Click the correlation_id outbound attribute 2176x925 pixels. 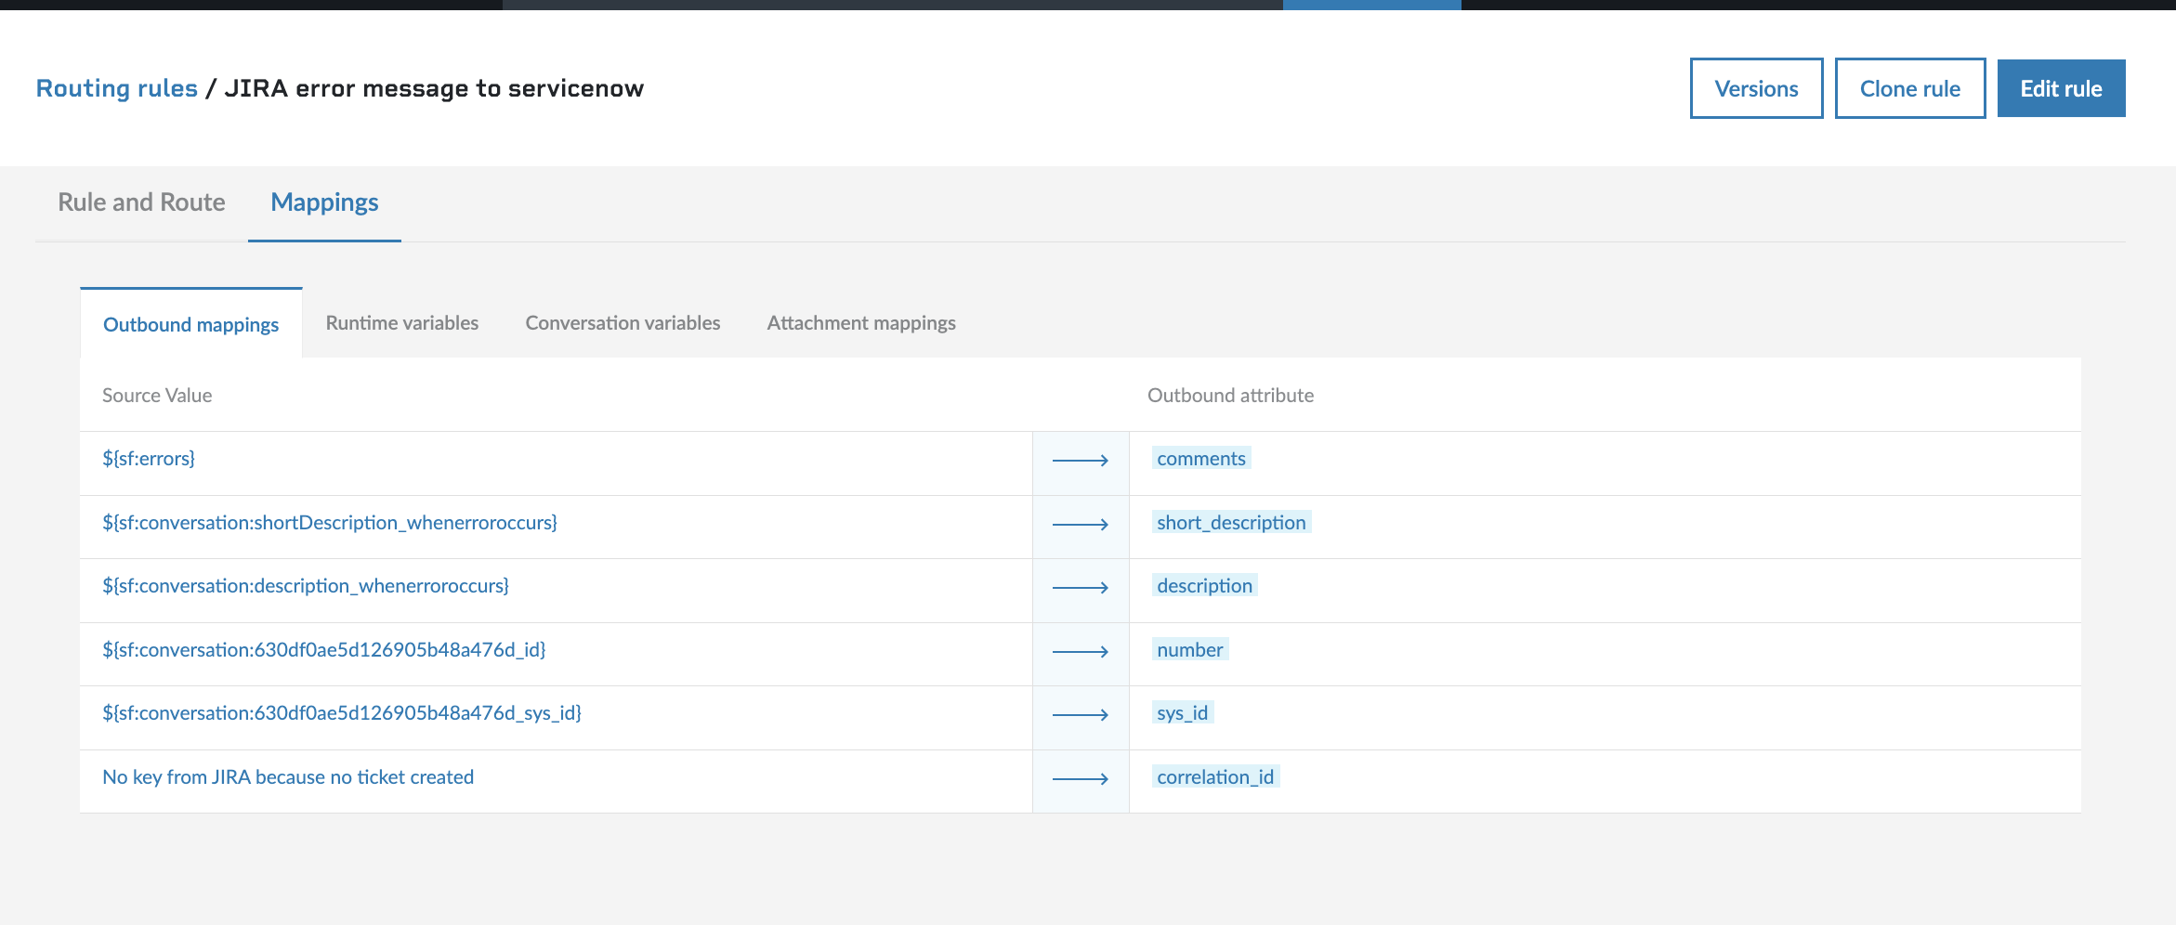(1215, 777)
